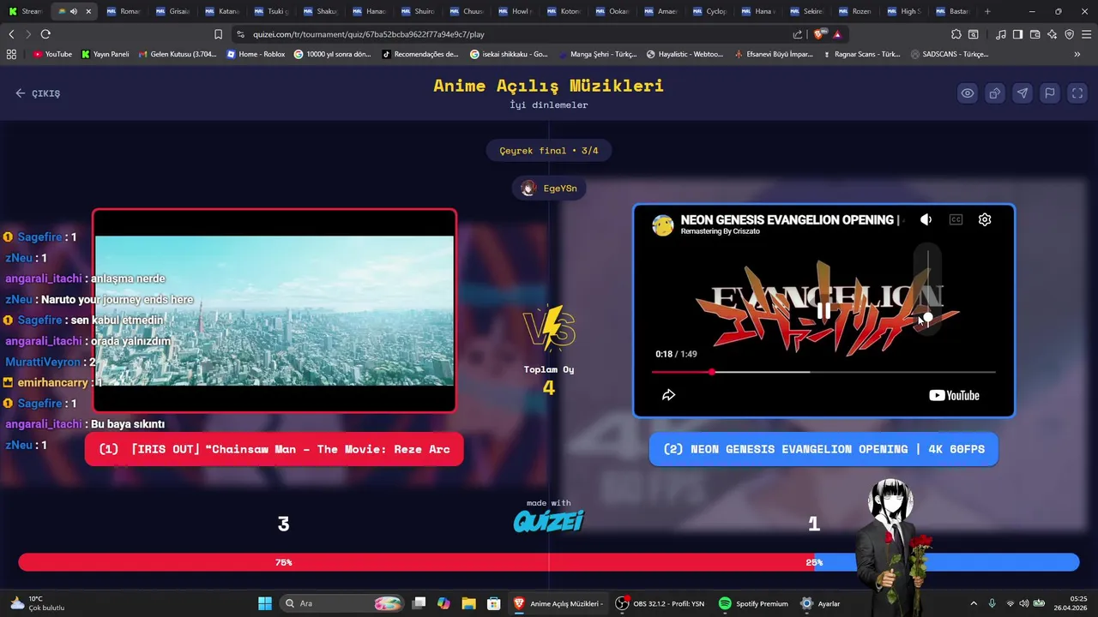The height and width of the screenshot is (617, 1098).
Task: Open video on YouTube via logo
Action: click(954, 395)
